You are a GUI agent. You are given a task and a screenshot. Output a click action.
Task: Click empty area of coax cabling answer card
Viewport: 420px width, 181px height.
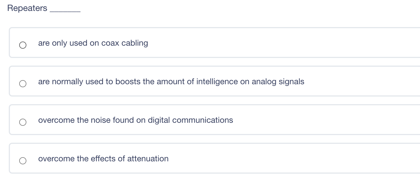(x=275, y=43)
